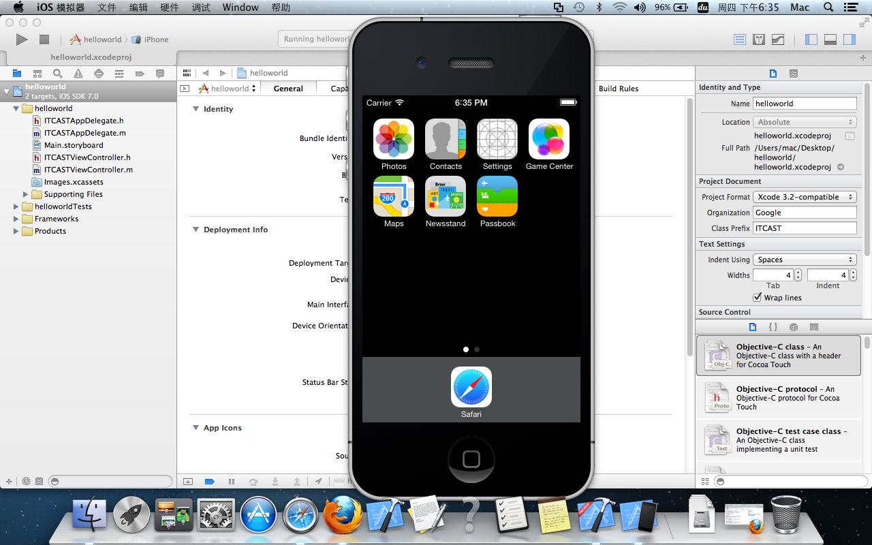
Task: Open the Project Format dropdown
Action: pos(805,197)
